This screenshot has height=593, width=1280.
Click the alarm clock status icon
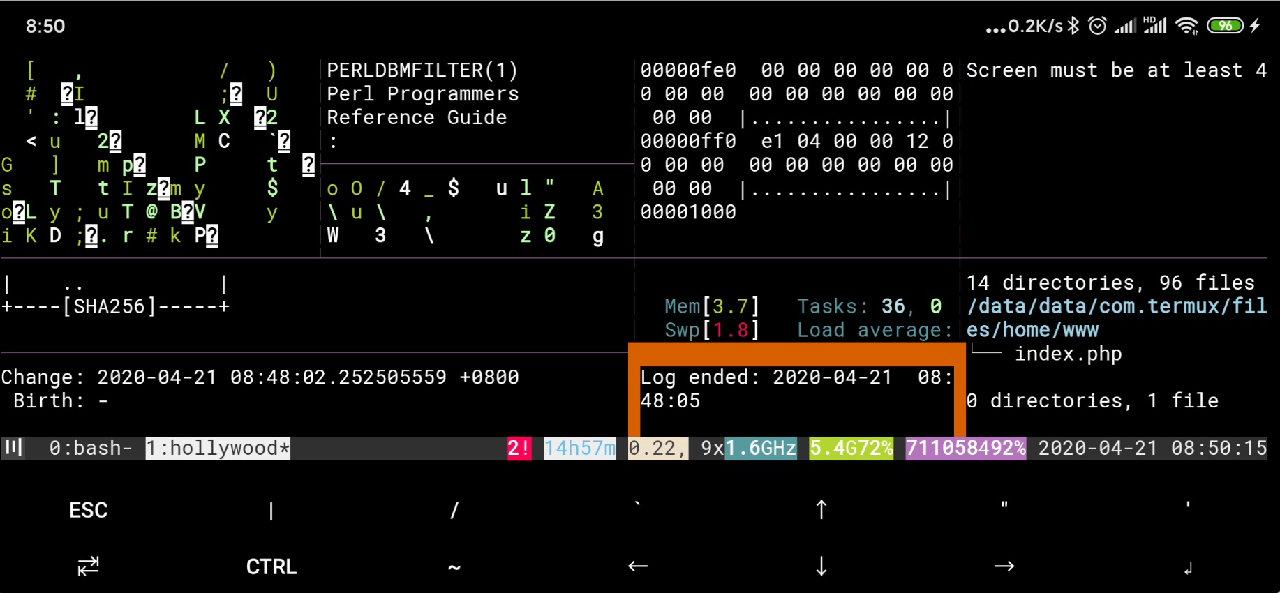point(1098,26)
